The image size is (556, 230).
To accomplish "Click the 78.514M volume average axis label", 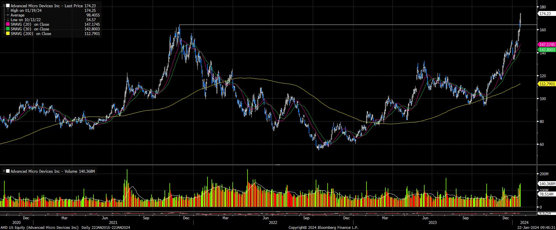I will pos(547,194).
